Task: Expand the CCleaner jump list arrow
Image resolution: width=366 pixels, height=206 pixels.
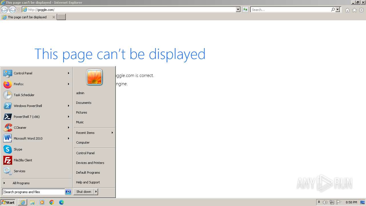Action: coord(69,128)
